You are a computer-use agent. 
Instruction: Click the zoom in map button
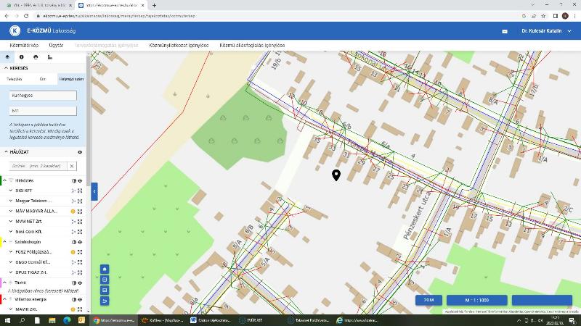point(105,280)
